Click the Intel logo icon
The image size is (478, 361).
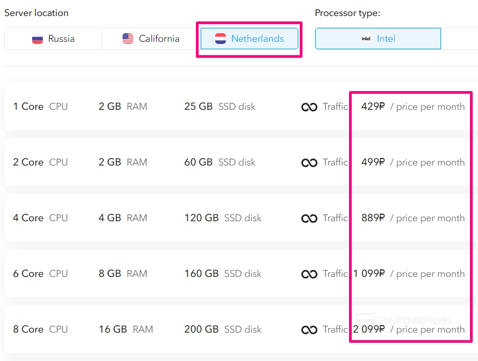(366, 39)
